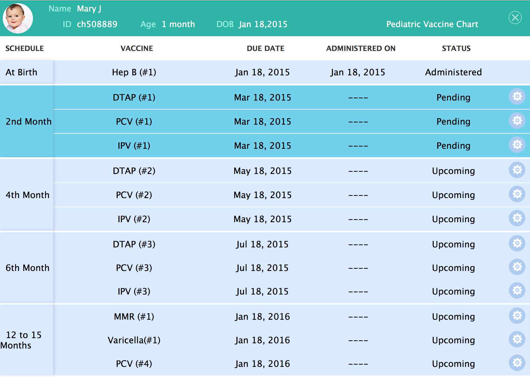The image size is (530, 377).
Task: Click the Vaccine column header
Action: click(x=137, y=48)
